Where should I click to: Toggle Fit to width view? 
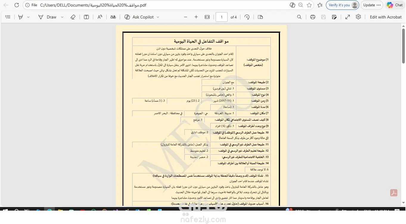point(207,17)
